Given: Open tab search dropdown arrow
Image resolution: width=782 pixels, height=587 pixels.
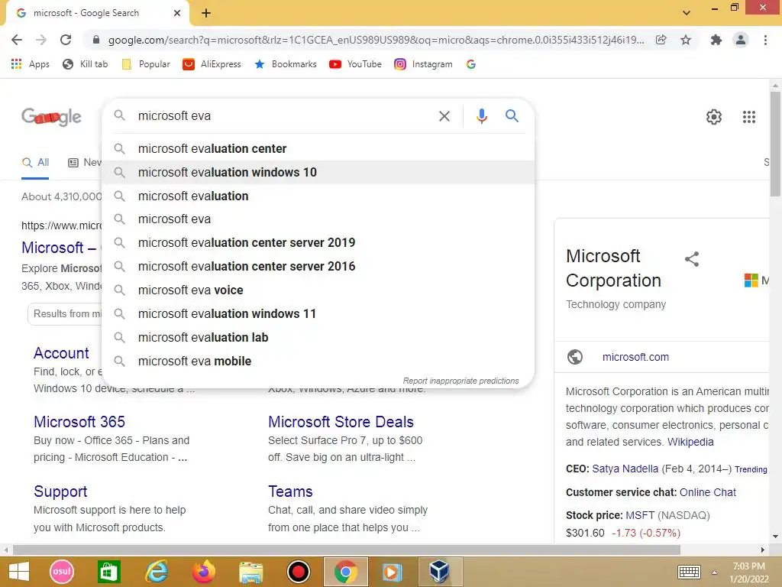Looking at the screenshot, I should pyautogui.click(x=687, y=13).
